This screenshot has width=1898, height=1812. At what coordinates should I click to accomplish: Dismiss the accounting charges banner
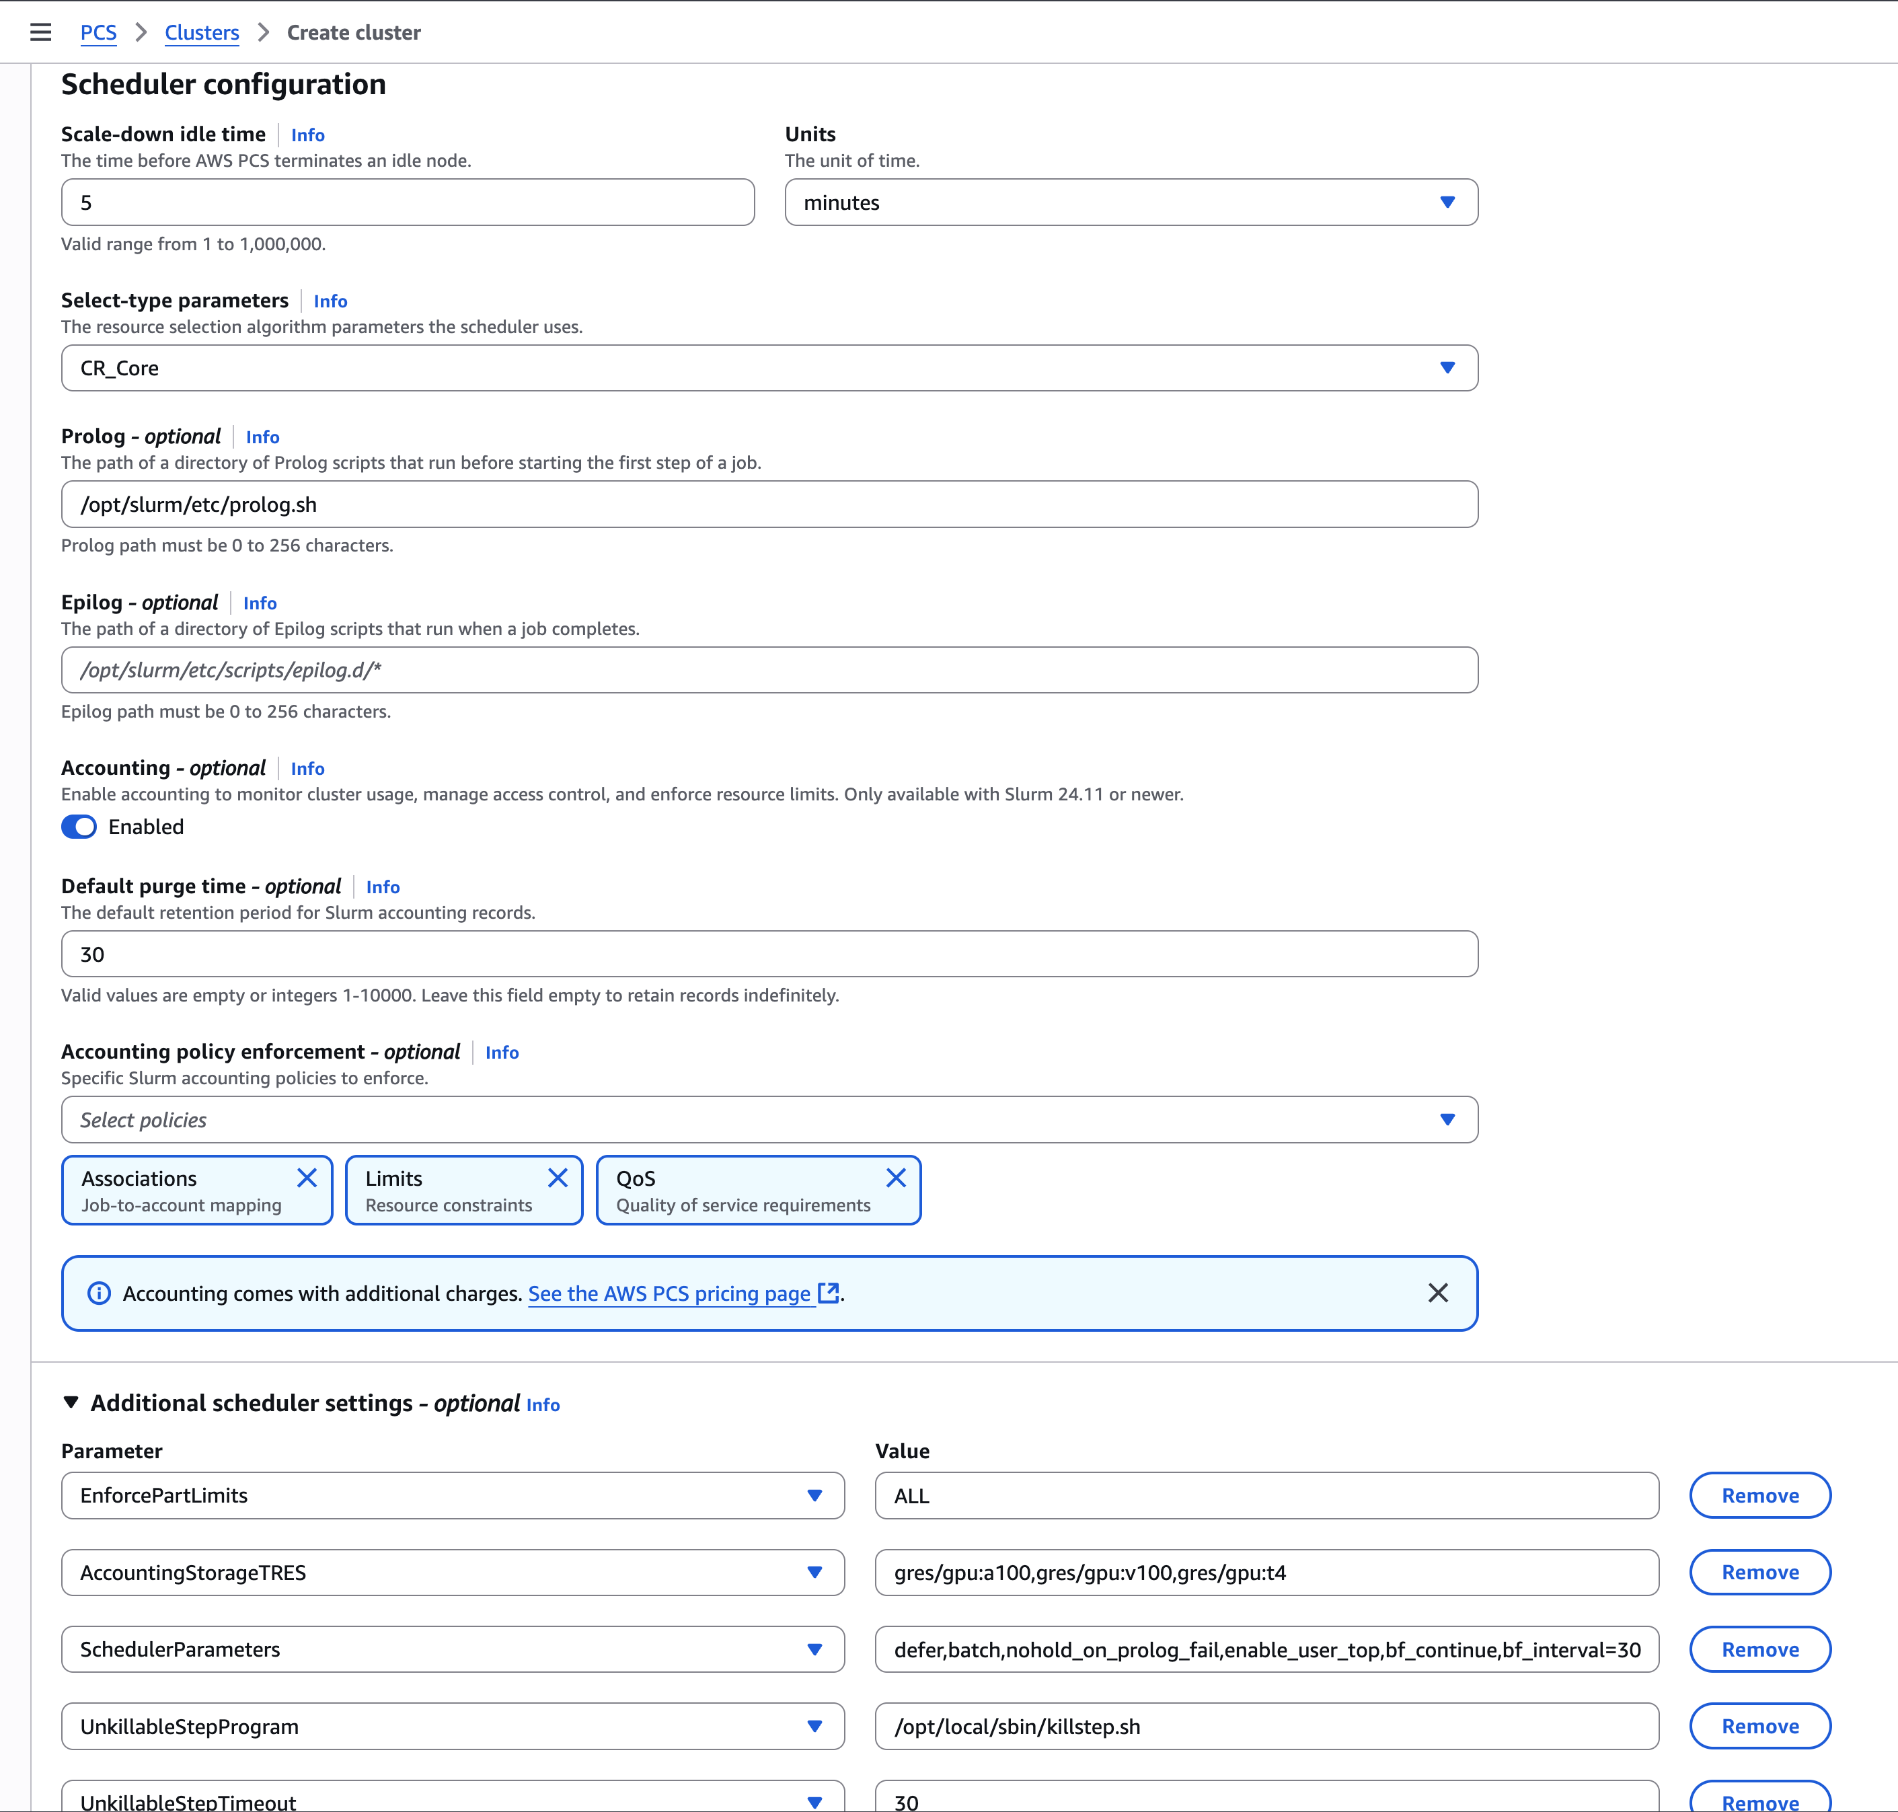(1437, 1293)
